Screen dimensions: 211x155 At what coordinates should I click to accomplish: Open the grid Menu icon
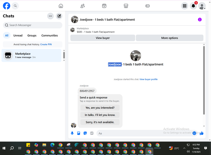(x=184, y=6)
